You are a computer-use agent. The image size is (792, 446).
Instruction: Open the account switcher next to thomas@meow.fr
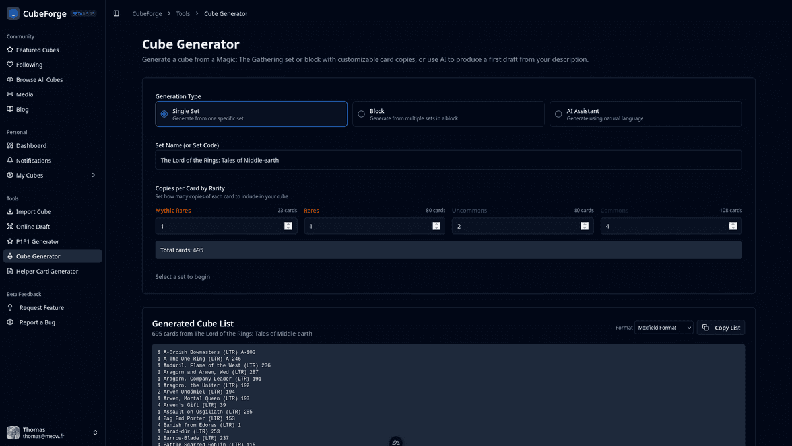click(x=94, y=432)
